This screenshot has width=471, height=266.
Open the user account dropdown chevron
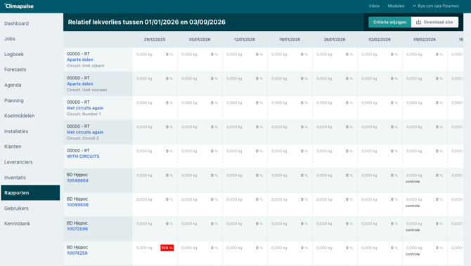tap(414, 6)
